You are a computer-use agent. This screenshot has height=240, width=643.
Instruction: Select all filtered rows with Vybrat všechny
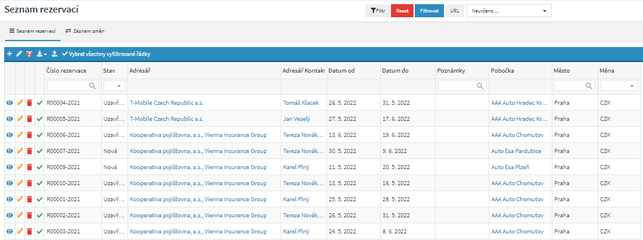[106, 54]
